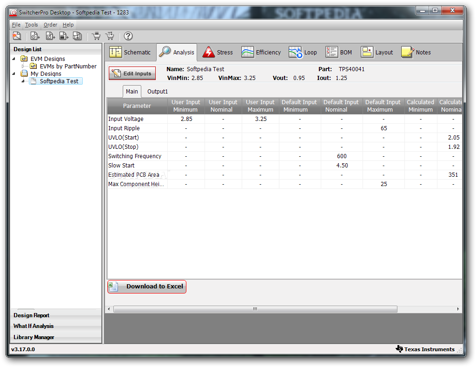This screenshot has height=367, width=476.
Task: Open the Help menu
Action: 68,25
